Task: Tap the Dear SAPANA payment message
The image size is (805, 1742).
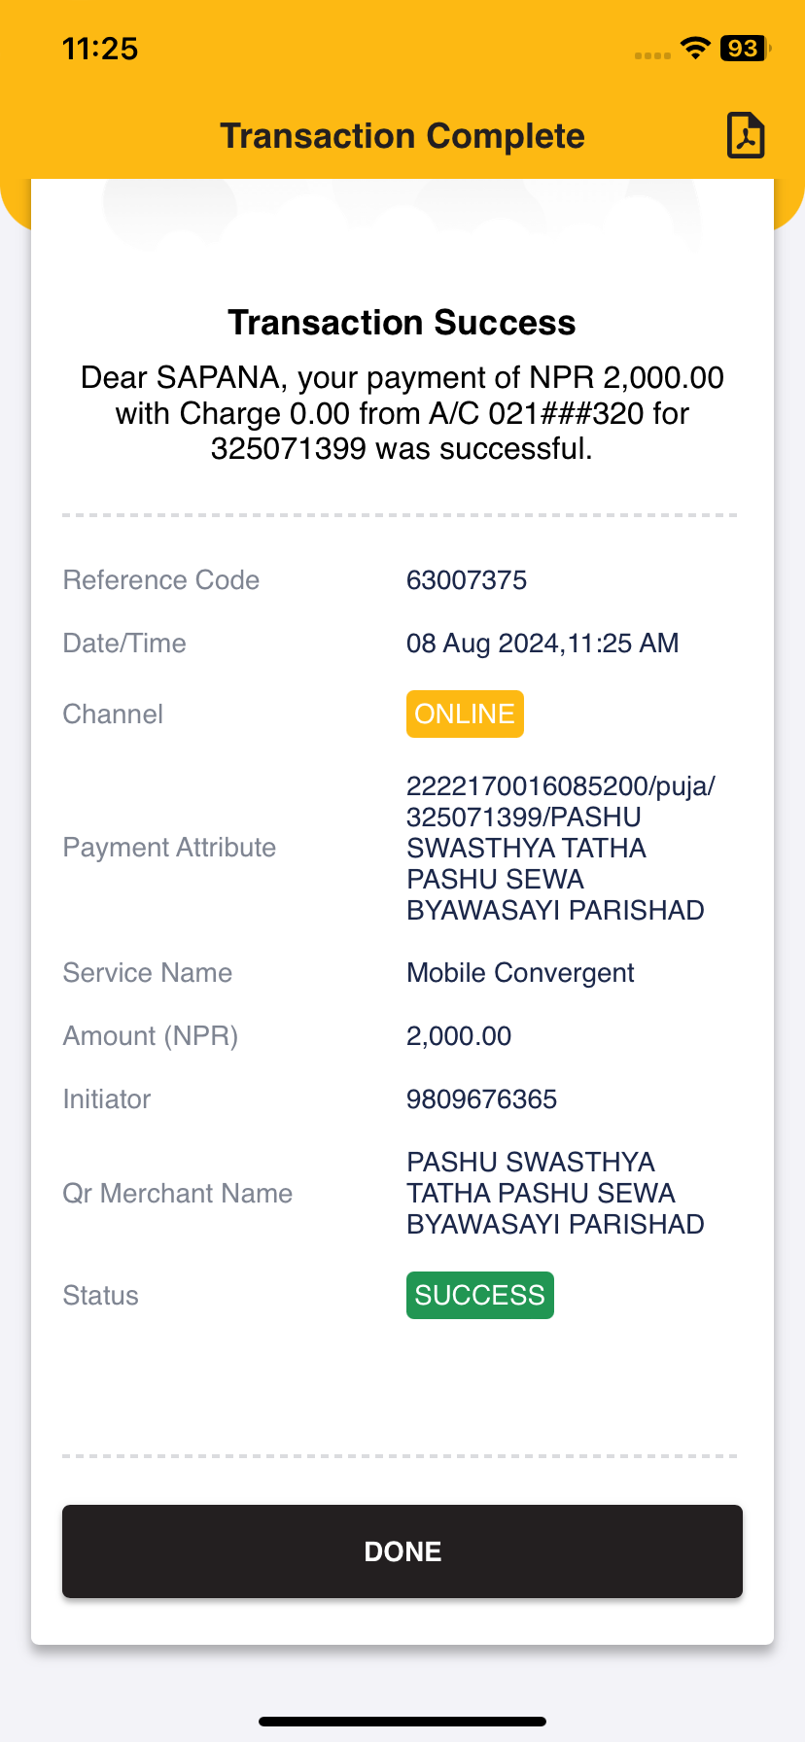Action: click(402, 413)
